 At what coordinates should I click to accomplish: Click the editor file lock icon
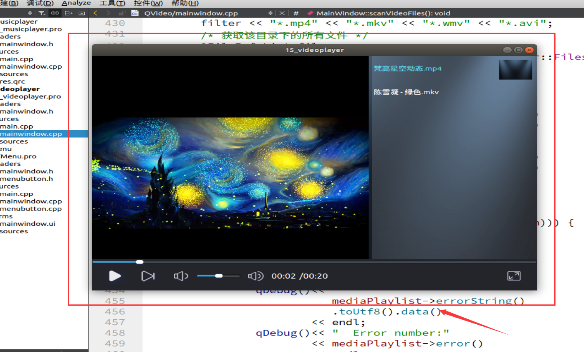[x=122, y=13]
